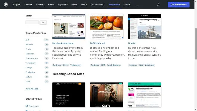Open the more menu ellipsis in navigation
The image size is (197, 111).
137,5
